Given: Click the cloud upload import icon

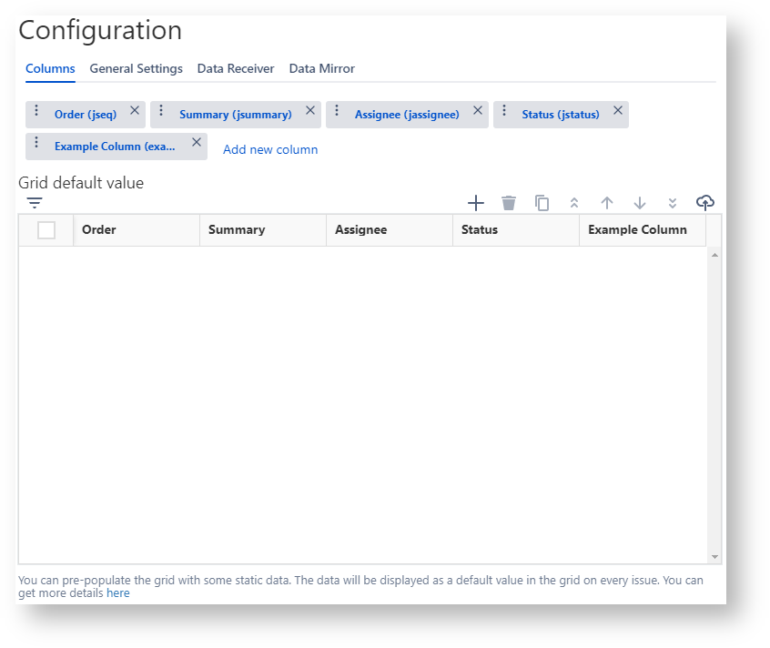Looking at the screenshot, I should click(704, 202).
